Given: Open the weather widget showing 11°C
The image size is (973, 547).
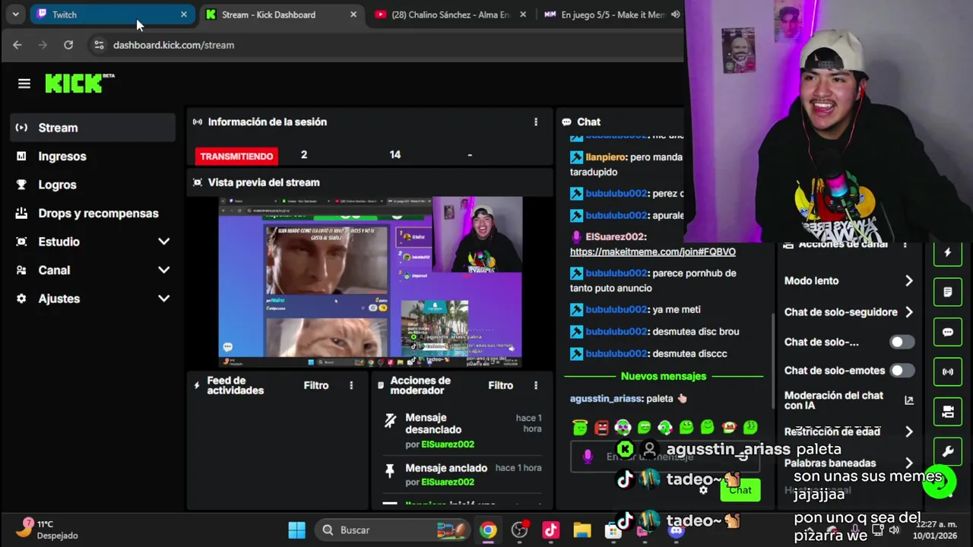Looking at the screenshot, I should (x=46, y=530).
